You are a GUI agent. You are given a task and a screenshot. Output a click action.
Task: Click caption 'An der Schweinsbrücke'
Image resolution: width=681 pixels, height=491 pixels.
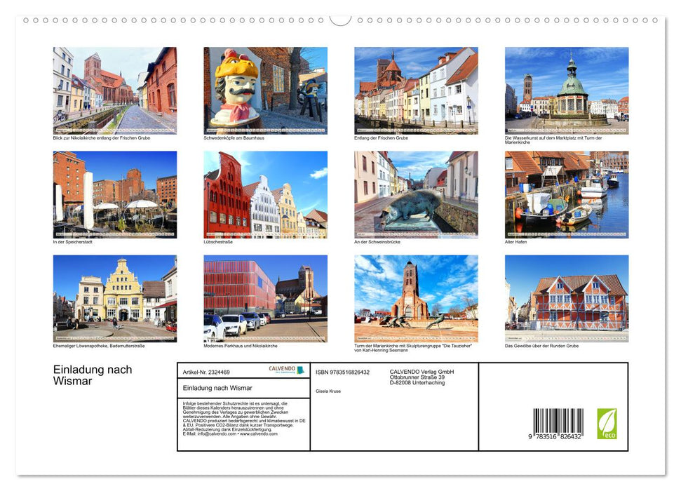[377, 242]
